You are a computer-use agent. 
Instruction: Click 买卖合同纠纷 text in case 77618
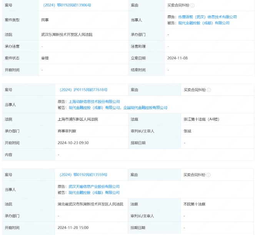pyautogui.click(x=195, y=90)
